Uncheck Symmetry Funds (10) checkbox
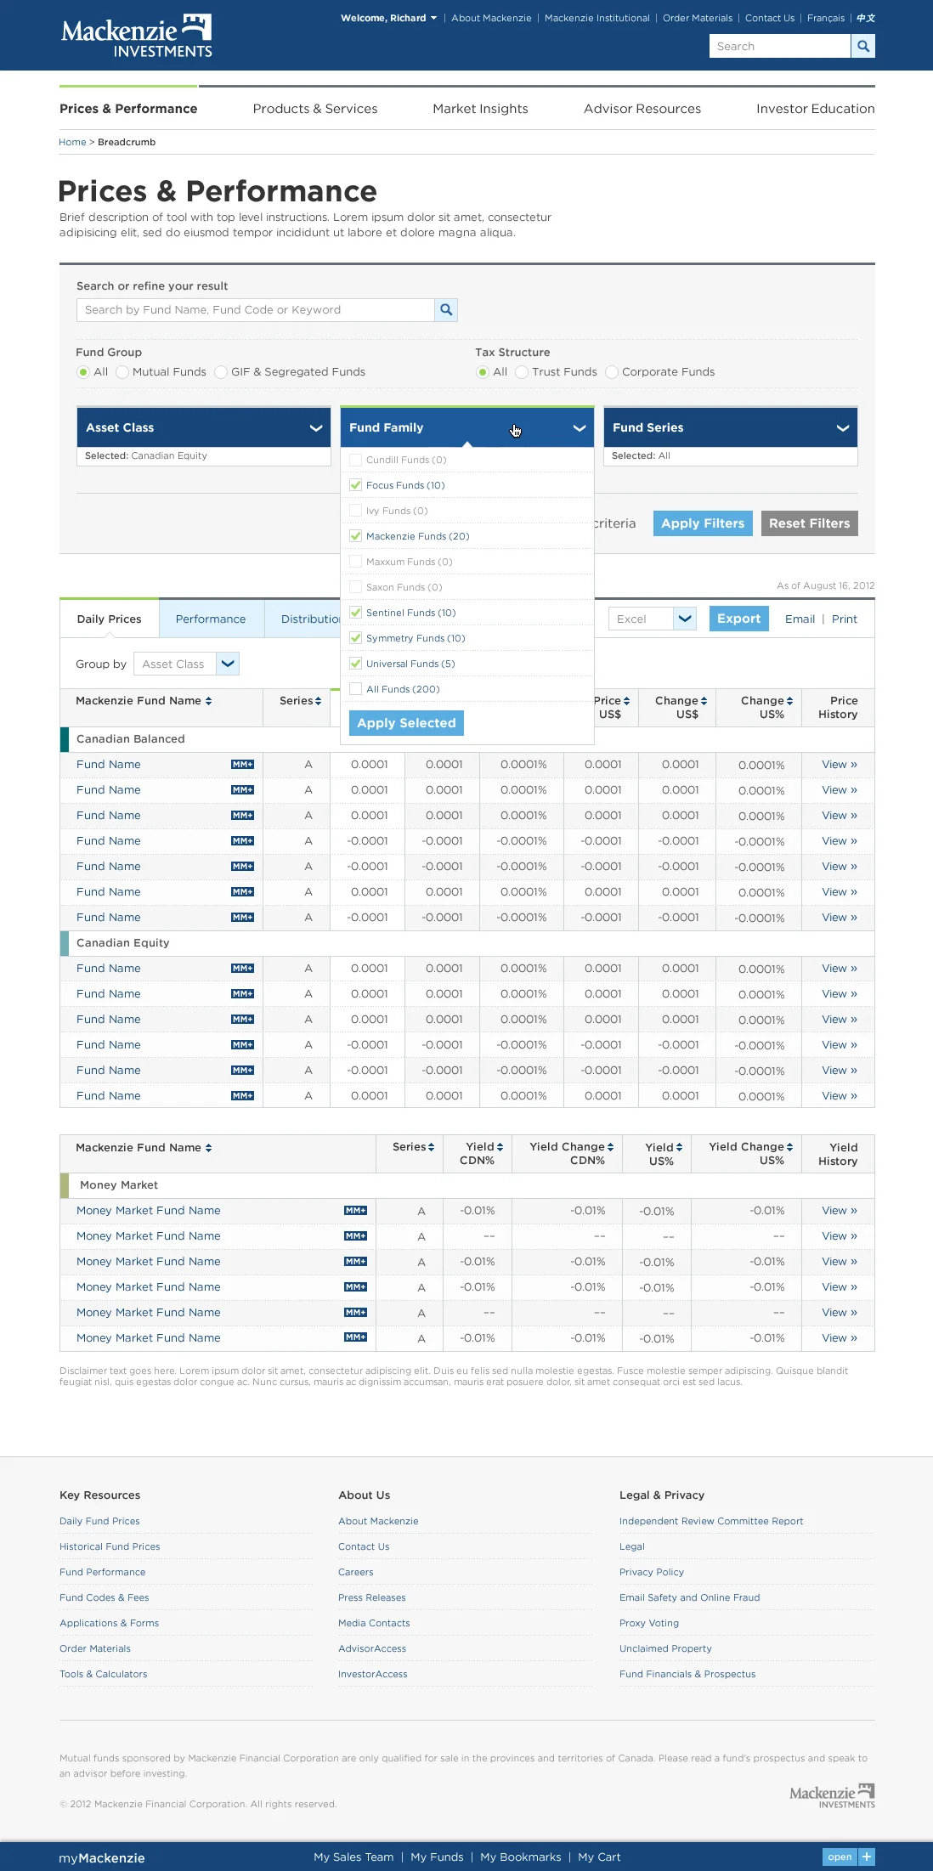Screen dimensions: 933x1871 pyautogui.click(x=356, y=638)
